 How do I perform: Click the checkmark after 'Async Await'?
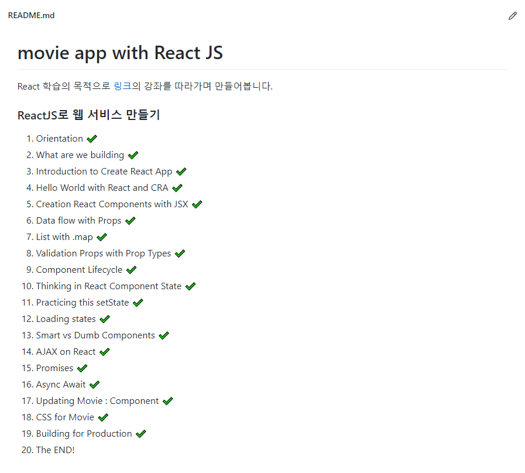(94, 385)
